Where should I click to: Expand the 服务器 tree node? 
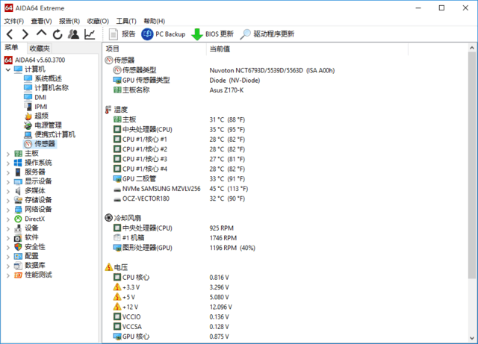point(8,173)
